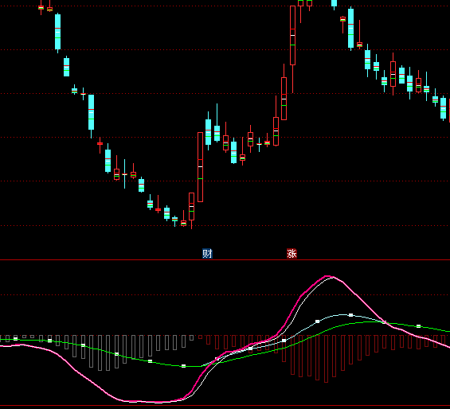Click the red border line at bottom of indicator pane
The image size is (450, 409).
tap(225, 406)
